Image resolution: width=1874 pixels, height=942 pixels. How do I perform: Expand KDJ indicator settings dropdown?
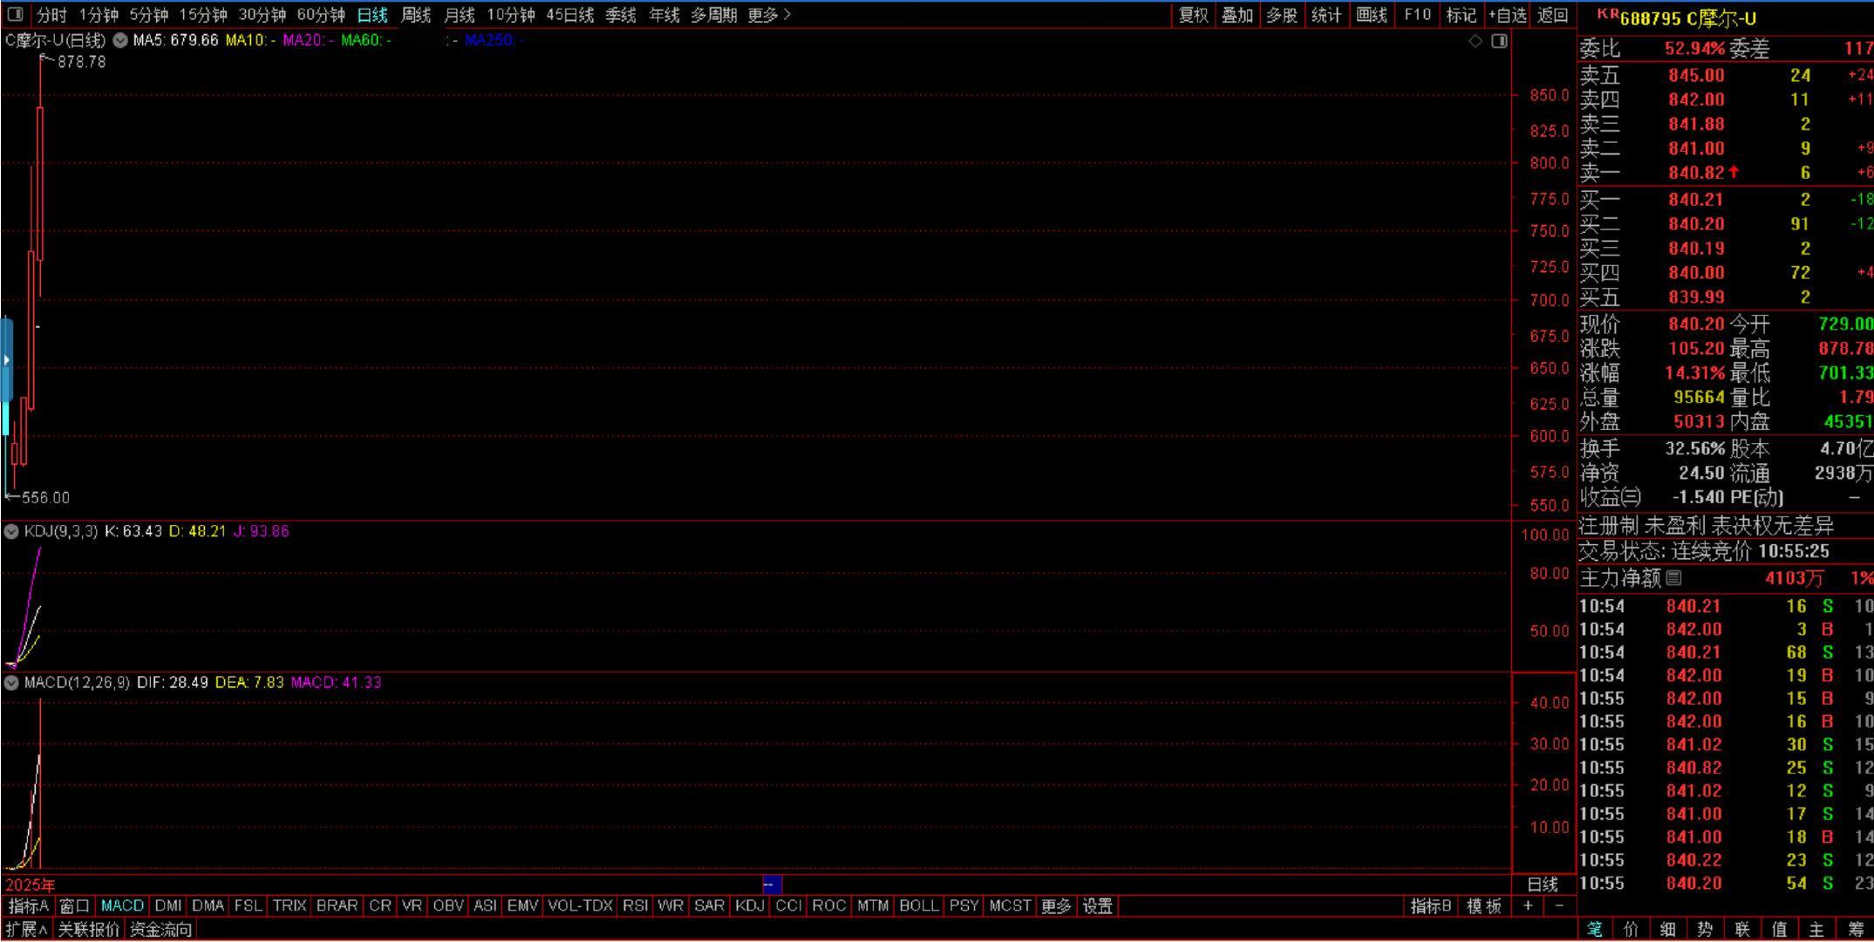click(x=11, y=531)
